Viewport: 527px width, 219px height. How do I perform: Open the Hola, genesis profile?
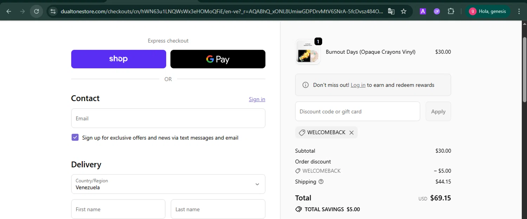click(488, 11)
